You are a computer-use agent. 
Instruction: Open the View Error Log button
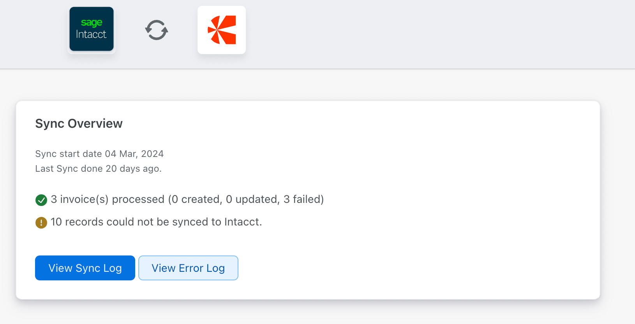188,268
